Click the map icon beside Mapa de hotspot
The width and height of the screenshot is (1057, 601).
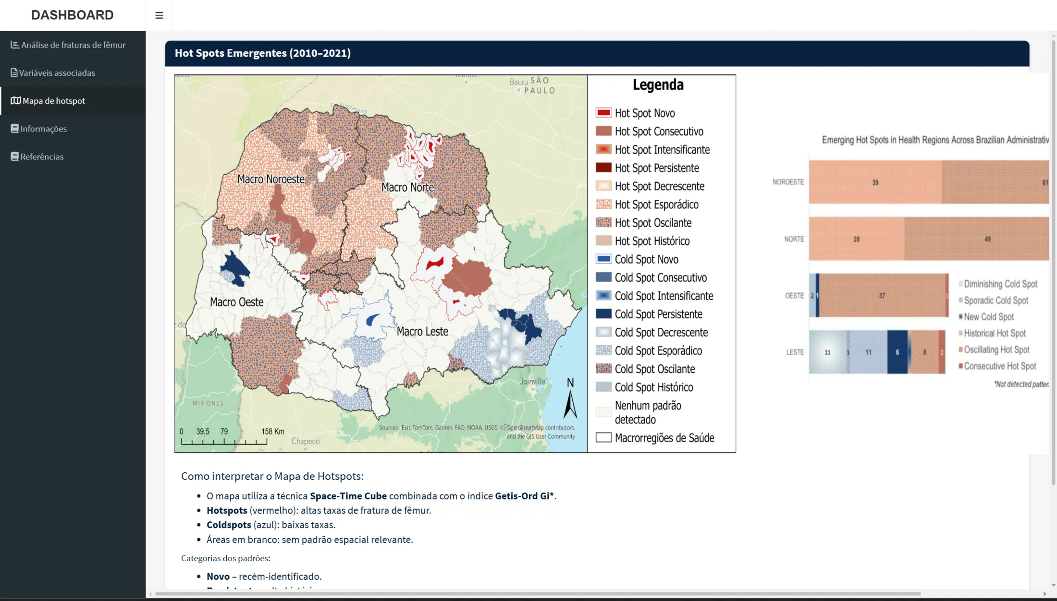[x=16, y=100]
